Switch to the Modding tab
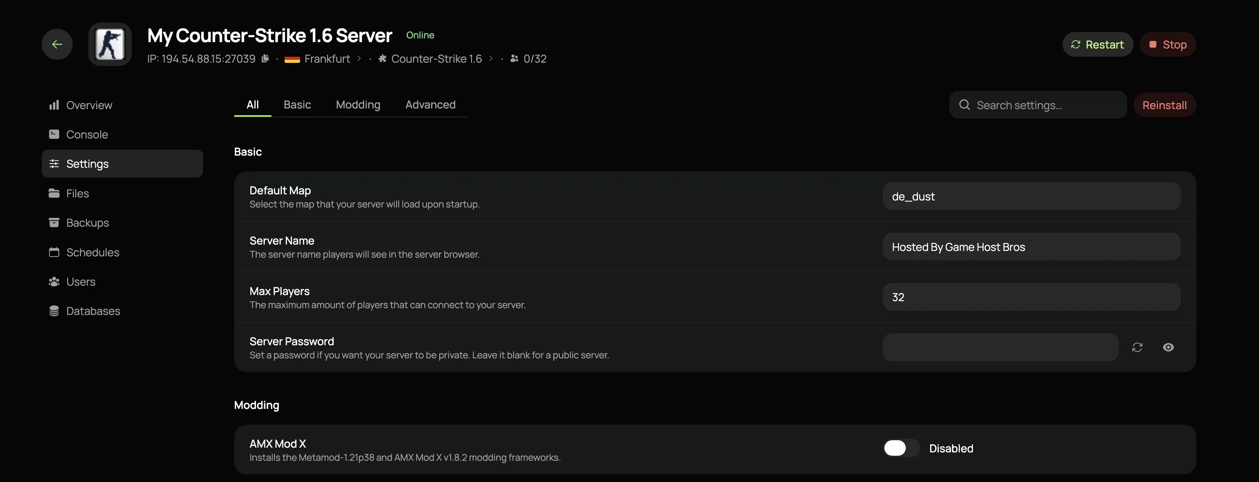 tap(358, 104)
